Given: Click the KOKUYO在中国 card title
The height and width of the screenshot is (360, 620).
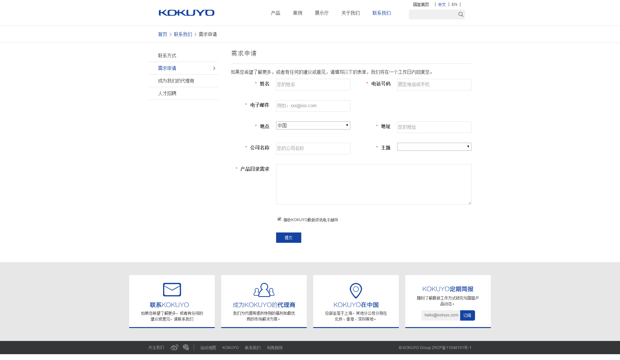Looking at the screenshot, I should click(x=356, y=305).
